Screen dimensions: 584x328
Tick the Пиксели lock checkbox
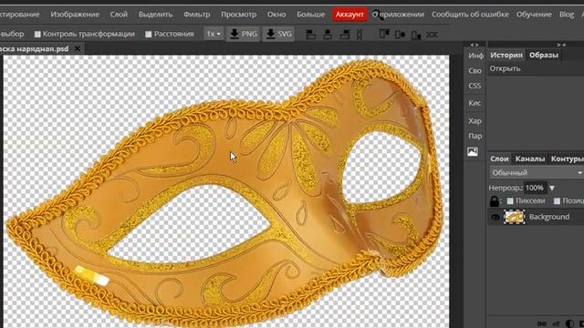(x=510, y=201)
